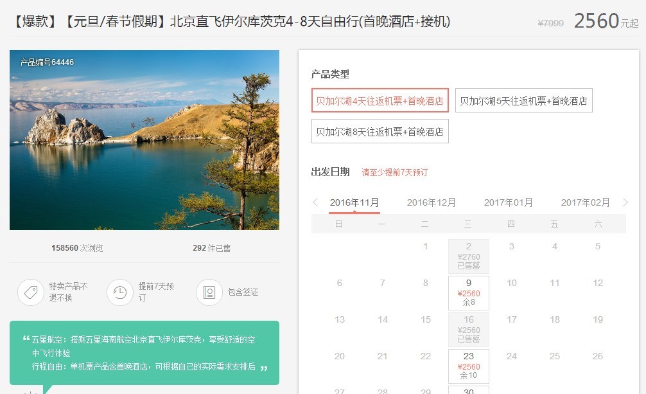Viewport: 646px width, 394px height.
Task: Go to previous months with left arrow
Action: click(315, 202)
